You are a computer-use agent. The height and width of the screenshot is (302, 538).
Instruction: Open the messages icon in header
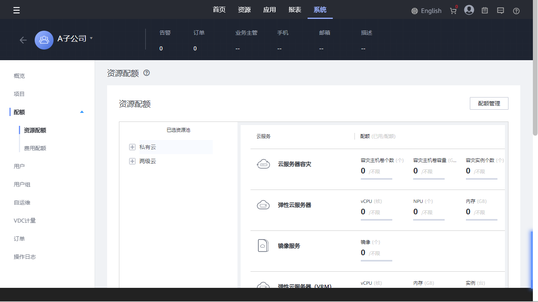[501, 11]
